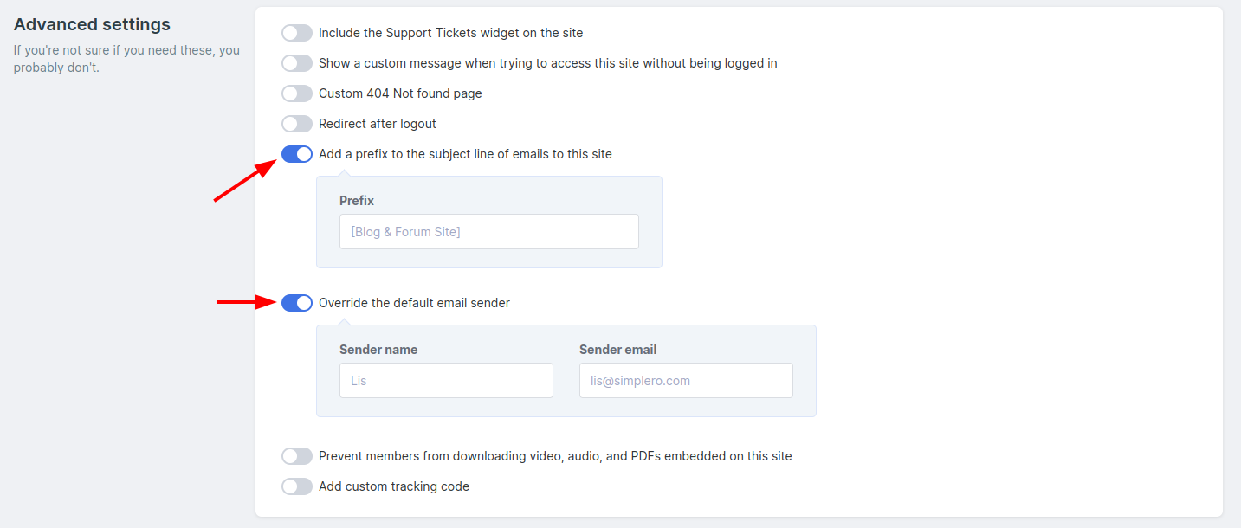Click the bold "Prefix" field label
Viewport: 1241px width, 528px height.
357,201
